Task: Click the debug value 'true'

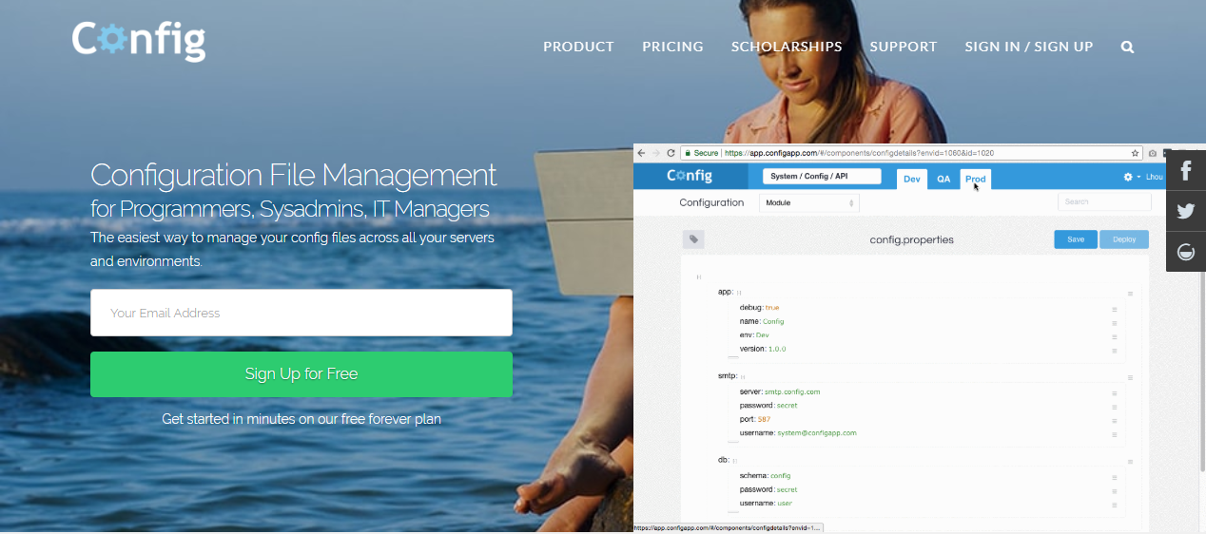Action: (x=771, y=308)
